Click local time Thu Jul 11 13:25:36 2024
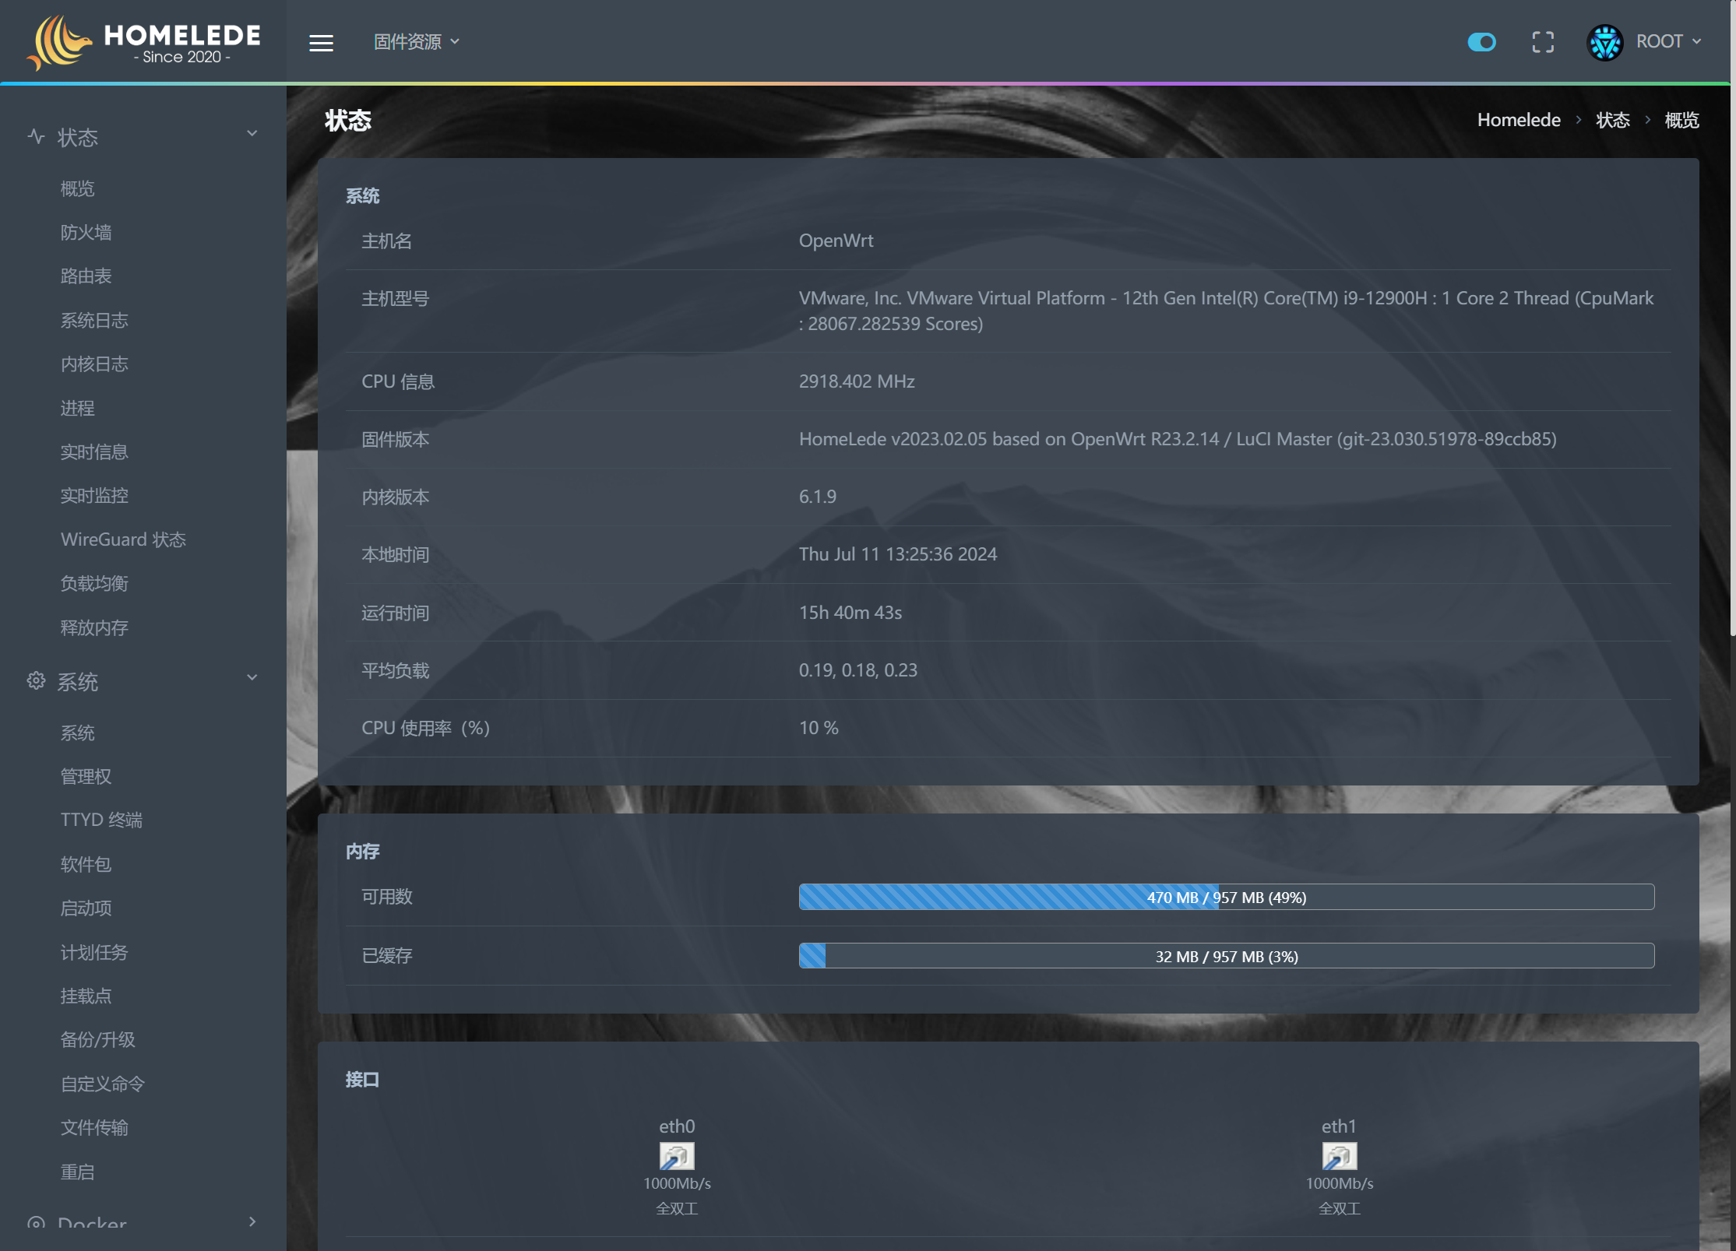1736x1251 pixels. click(898, 554)
